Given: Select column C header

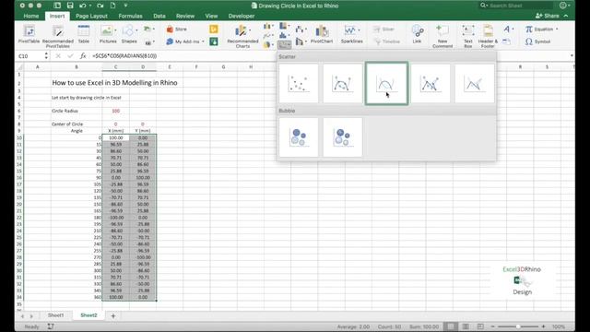Looking at the screenshot, I should click(x=115, y=66).
